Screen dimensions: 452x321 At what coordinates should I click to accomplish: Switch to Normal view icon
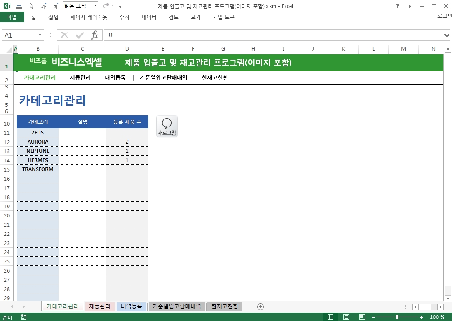(331, 317)
